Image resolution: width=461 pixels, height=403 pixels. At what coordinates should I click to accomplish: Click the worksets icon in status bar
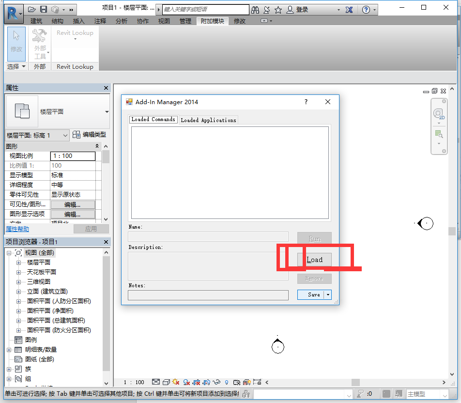(x=246, y=394)
